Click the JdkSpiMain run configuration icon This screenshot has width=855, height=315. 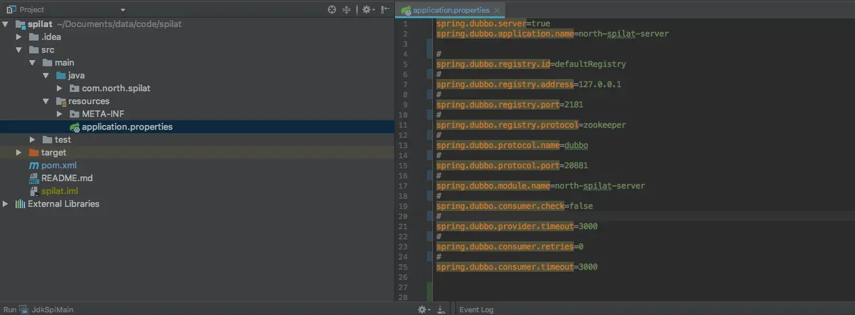click(x=24, y=310)
